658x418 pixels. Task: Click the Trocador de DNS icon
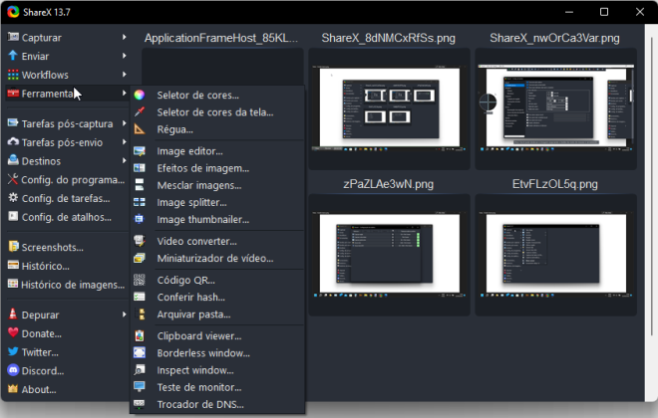[x=140, y=404]
